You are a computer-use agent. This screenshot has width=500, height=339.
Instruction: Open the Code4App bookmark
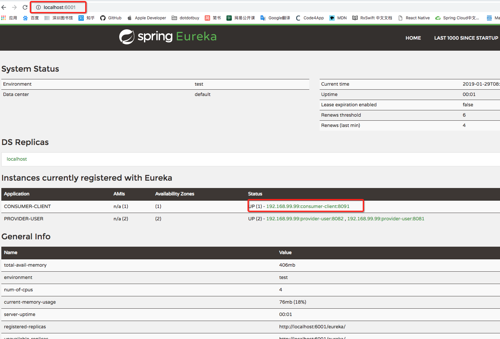(310, 18)
